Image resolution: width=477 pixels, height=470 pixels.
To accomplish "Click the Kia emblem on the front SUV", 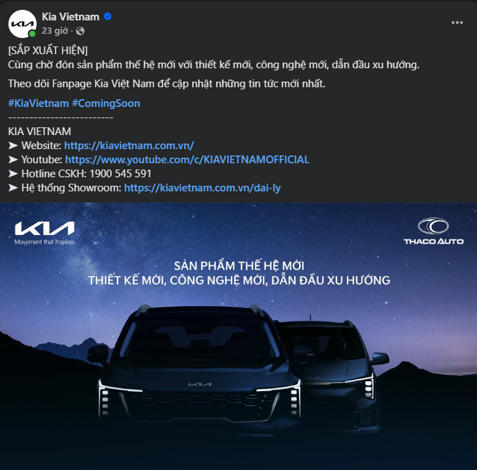I will (199, 386).
